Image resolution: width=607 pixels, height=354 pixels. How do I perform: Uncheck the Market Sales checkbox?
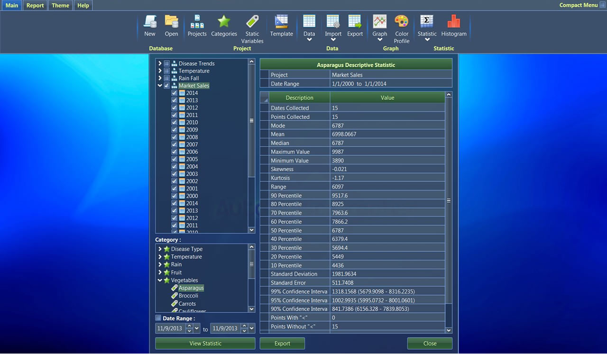[166, 86]
